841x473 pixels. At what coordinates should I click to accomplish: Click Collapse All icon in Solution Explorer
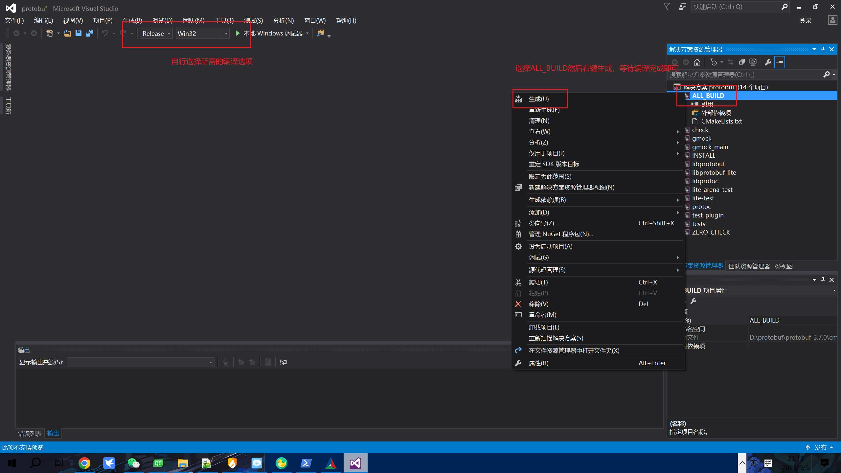click(x=742, y=62)
